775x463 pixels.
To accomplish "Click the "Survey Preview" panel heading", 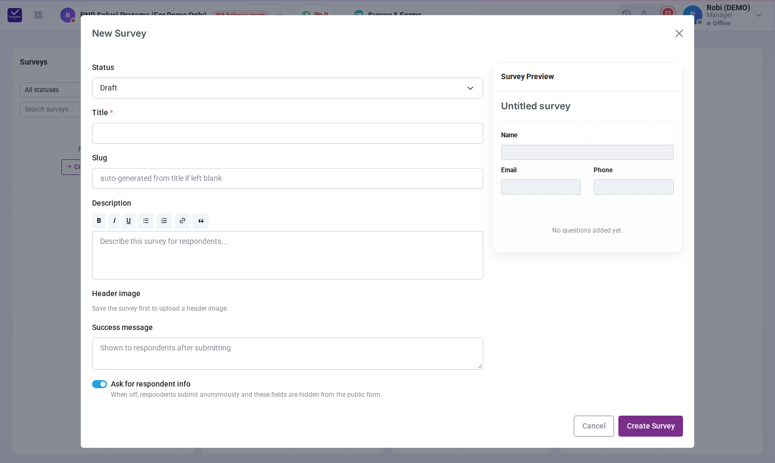I will click(x=527, y=76).
